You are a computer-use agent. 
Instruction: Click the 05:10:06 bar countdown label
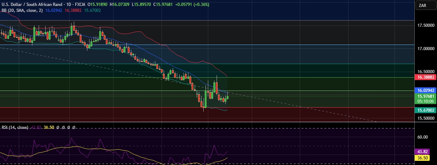[x=426, y=101]
